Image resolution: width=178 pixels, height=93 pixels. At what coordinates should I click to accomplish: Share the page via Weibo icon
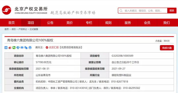click(x=10, y=48)
